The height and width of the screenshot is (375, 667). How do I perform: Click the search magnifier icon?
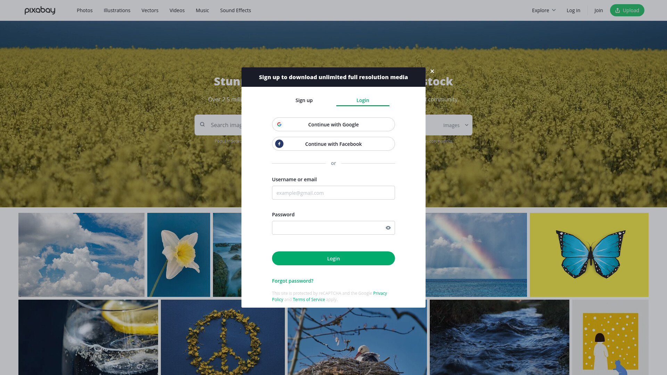click(x=203, y=125)
